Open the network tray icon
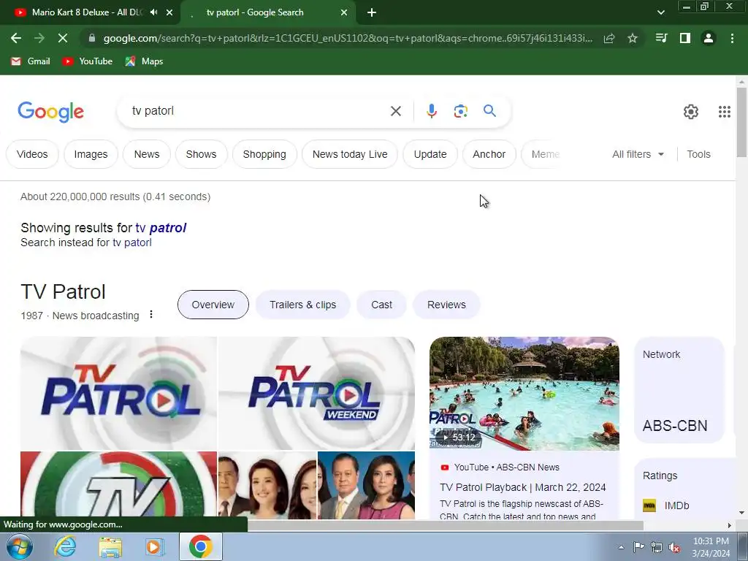The height and width of the screenshot is (561, 748). point(657,547)
